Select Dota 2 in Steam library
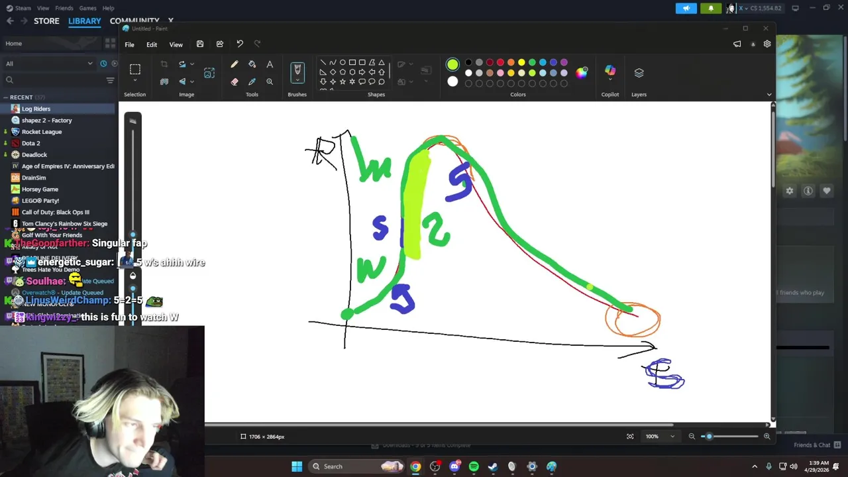 pyautogui.click(x=30, y=143)
